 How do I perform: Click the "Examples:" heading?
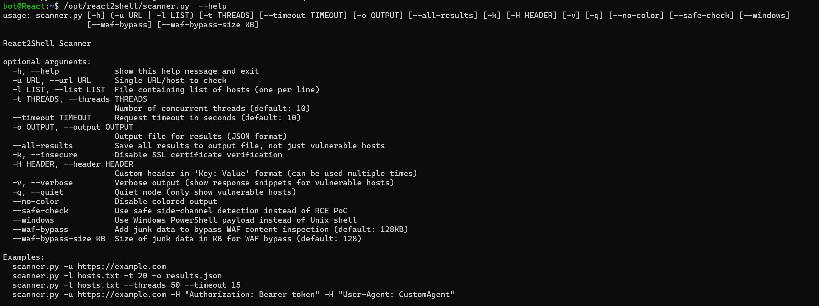point(24,257)
